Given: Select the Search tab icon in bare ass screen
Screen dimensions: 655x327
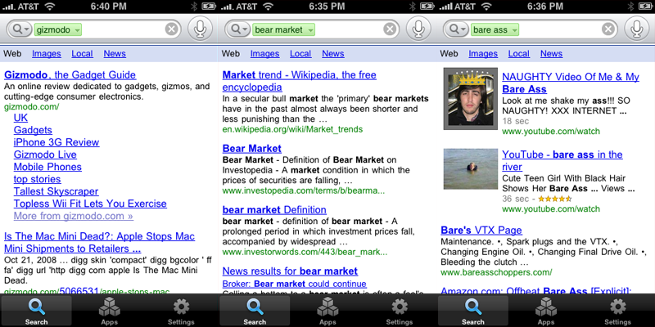Looking at the screenshot, I should point(473,311).
